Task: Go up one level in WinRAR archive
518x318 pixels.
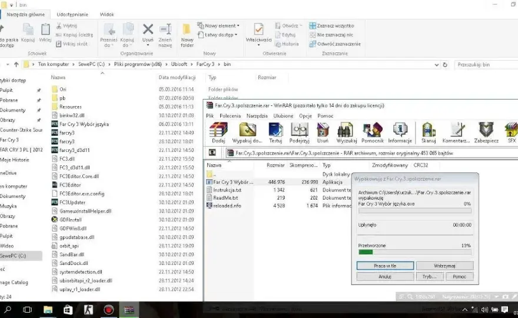Action: coord(212,153)
